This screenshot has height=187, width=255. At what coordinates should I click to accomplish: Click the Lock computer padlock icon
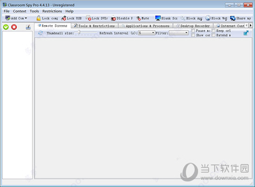(x=38, y=18)
